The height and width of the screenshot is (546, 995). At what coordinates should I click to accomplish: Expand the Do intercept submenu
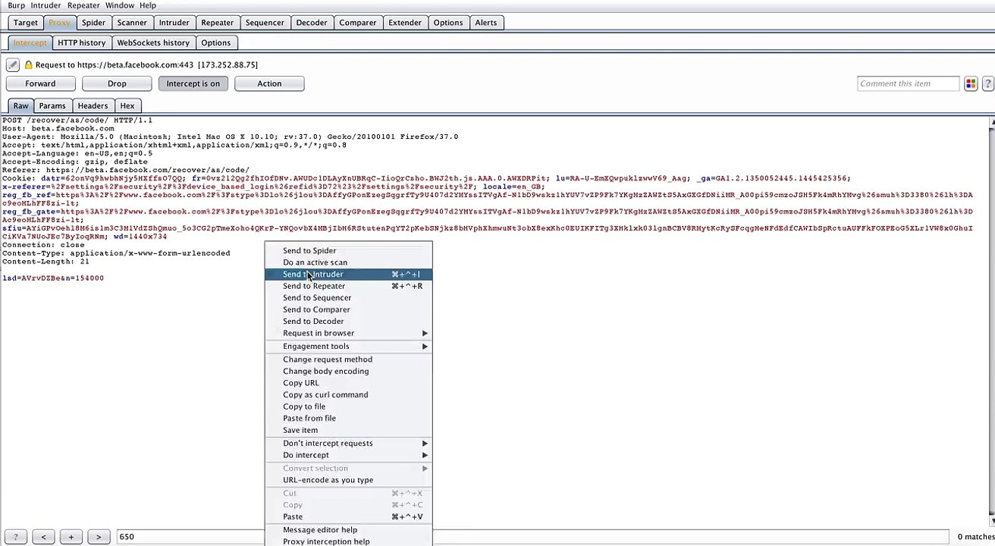[348, 455]
